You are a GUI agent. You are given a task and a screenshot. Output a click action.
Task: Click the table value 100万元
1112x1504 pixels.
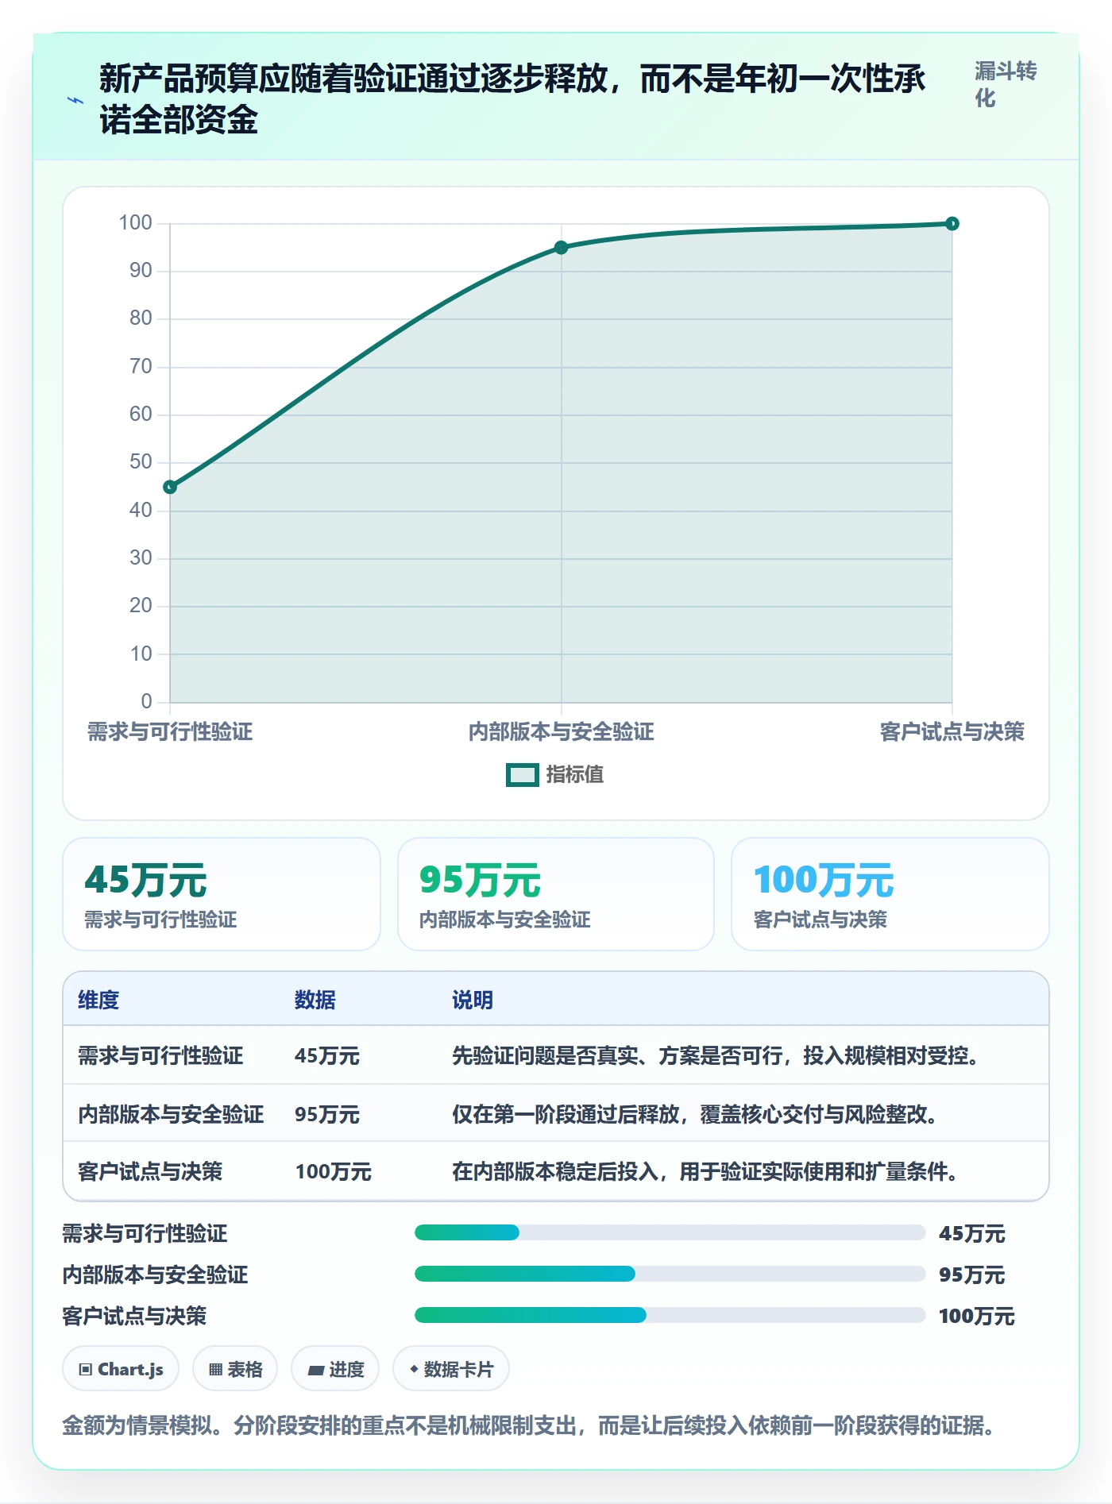pos(334,1171)
